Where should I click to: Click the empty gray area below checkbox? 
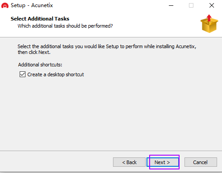point(111,113)
